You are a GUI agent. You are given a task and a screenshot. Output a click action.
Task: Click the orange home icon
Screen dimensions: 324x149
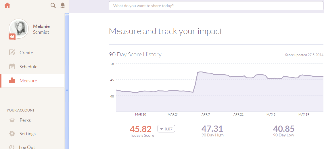[7, 5]
